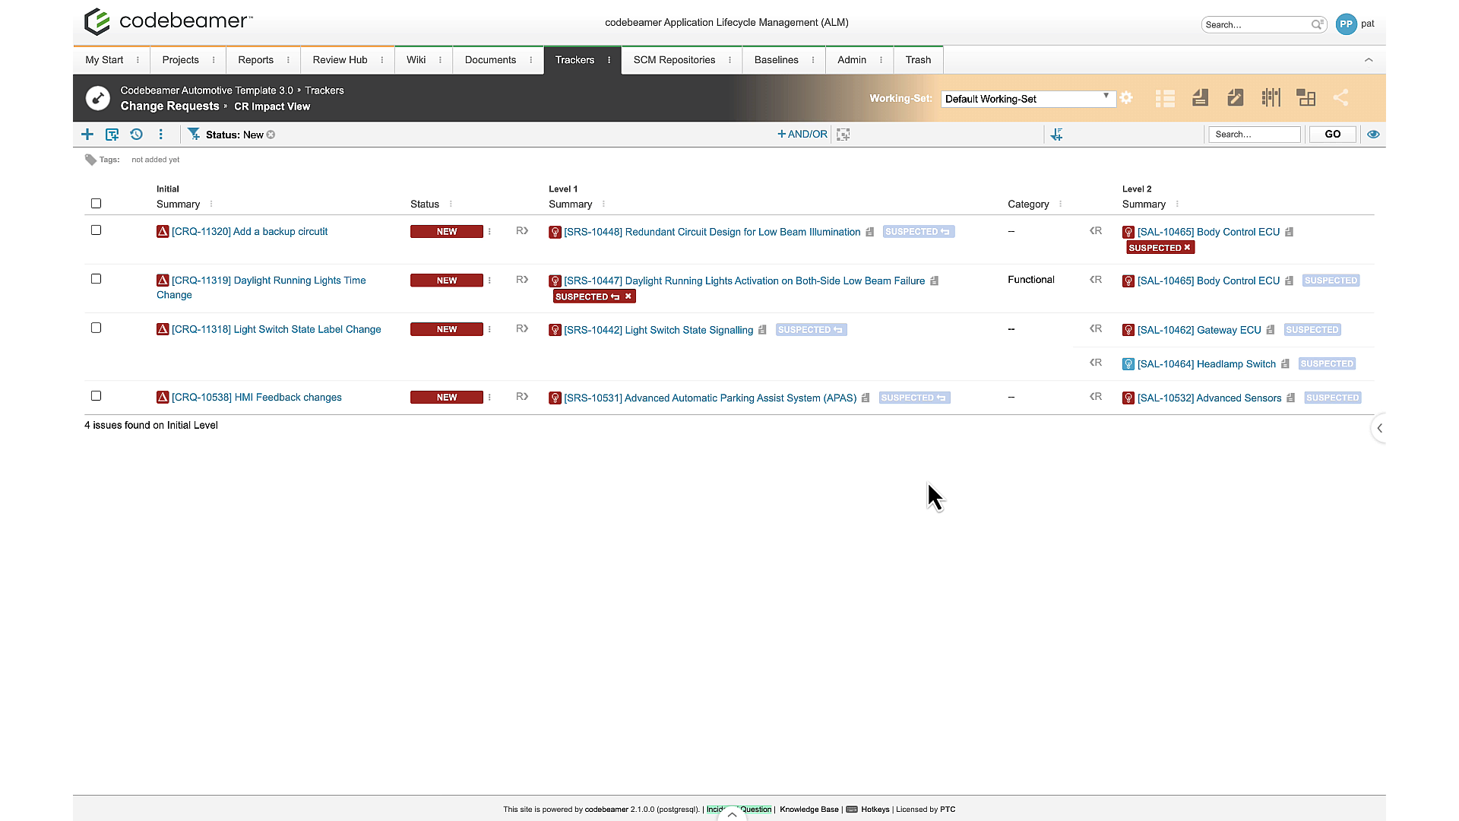Toggle the eye visibility icon near GO

point(1373,135)
